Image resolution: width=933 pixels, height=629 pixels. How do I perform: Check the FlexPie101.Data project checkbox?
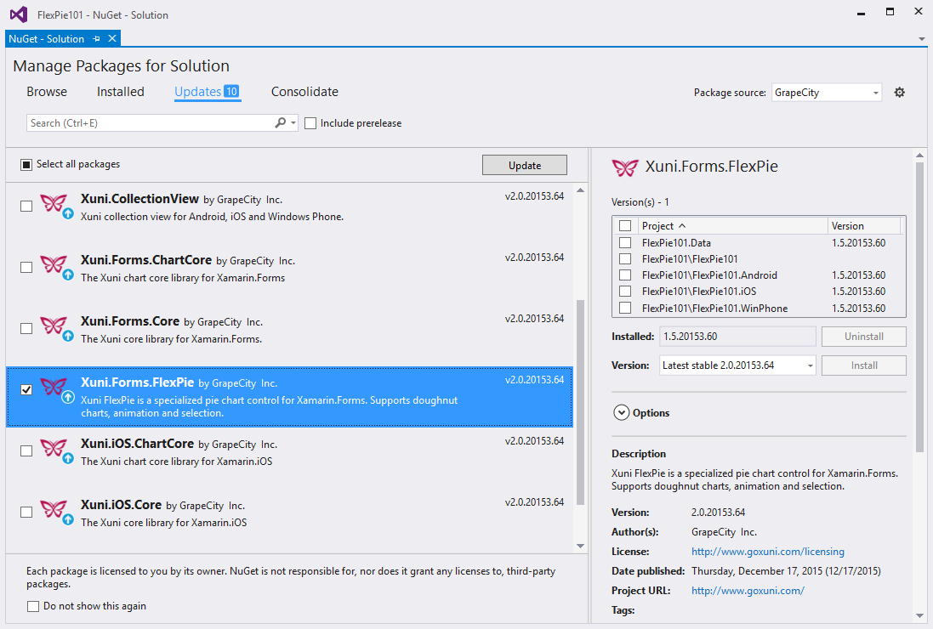[x=625, y=242]
